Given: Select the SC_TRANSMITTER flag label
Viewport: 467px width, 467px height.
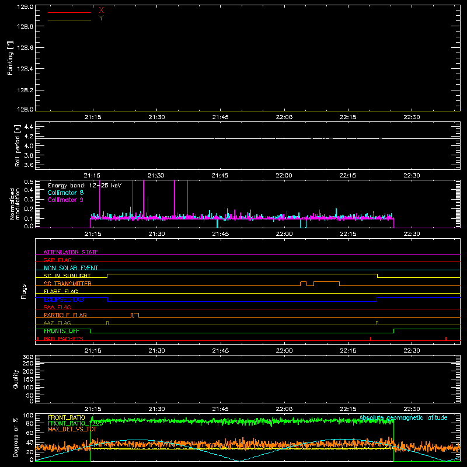Looking at the screenshot, I should click(x=68, y=284).
